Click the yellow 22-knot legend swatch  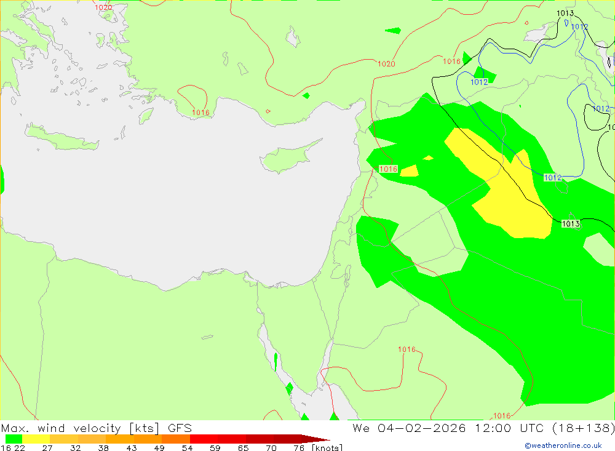(x=36, y=439)
